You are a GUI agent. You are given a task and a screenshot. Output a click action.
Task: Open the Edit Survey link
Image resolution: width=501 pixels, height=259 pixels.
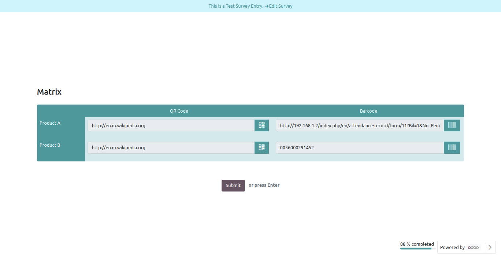coord(279,6)
